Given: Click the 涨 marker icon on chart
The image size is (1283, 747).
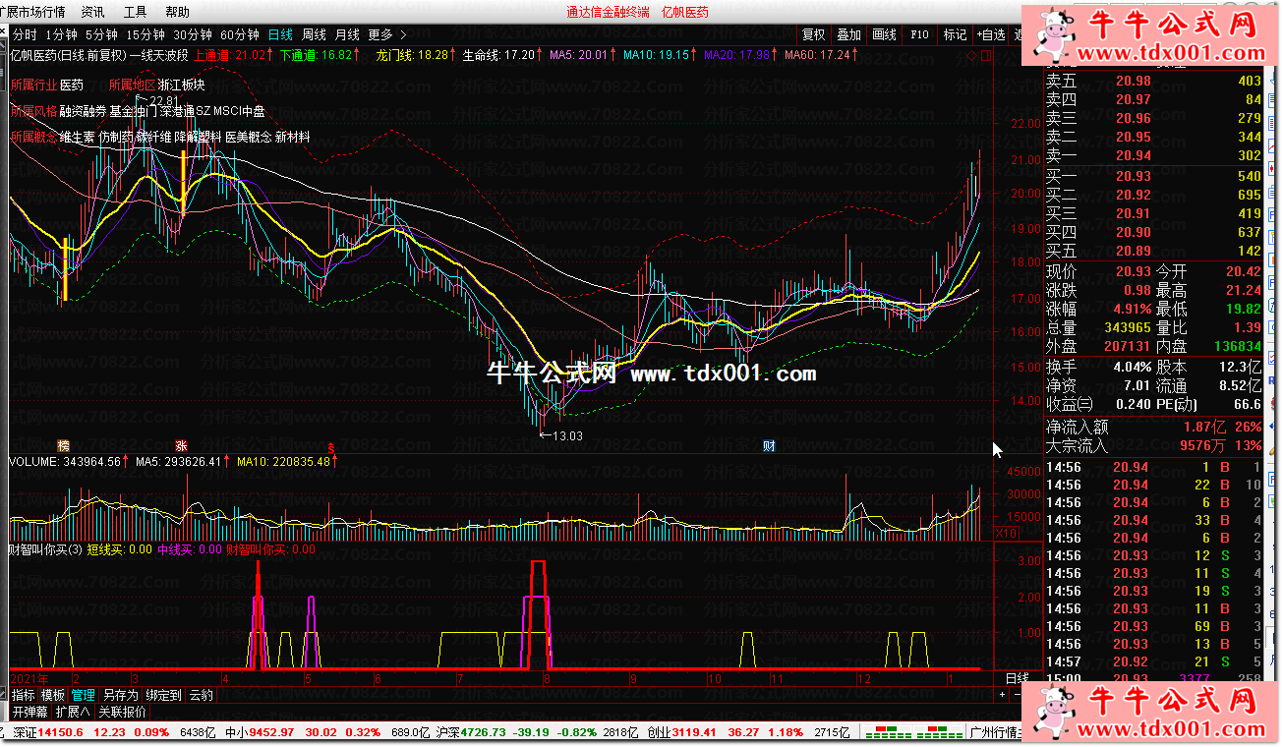Looking at the screenshot, I should pyautogui.click(x=181, y=445).
